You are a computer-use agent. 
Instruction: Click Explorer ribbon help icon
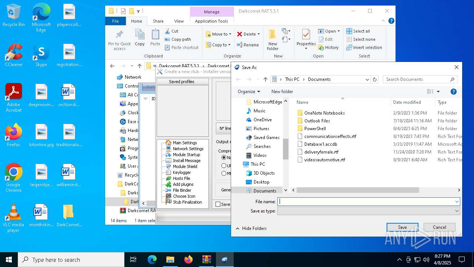(x=391, y=21)
